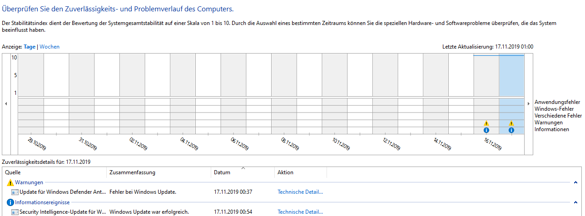Viewport: 585px width, 216px height.
Task: Select the Windows Defender update entry icon
Action: pos(15,192)
